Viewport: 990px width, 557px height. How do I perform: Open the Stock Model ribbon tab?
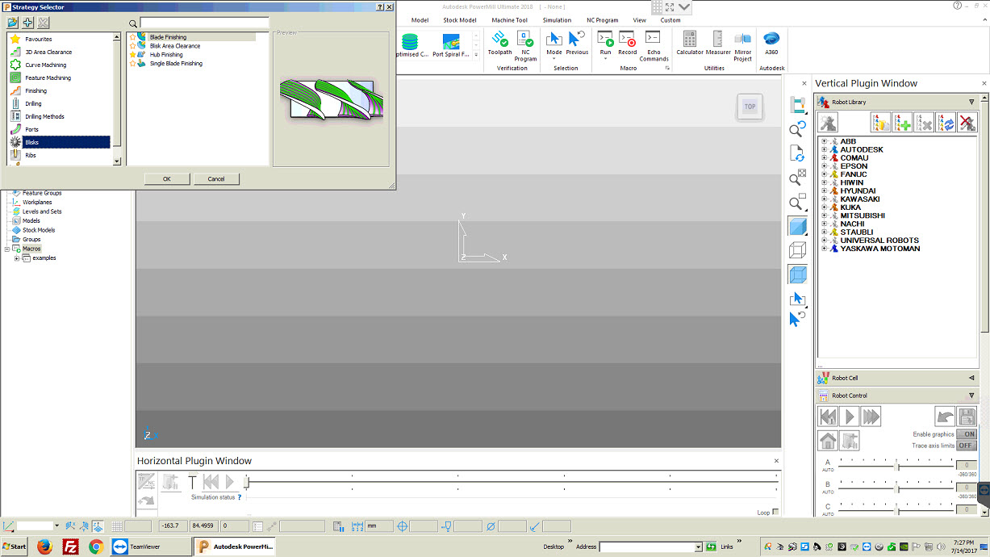click(x=460, y=20)
